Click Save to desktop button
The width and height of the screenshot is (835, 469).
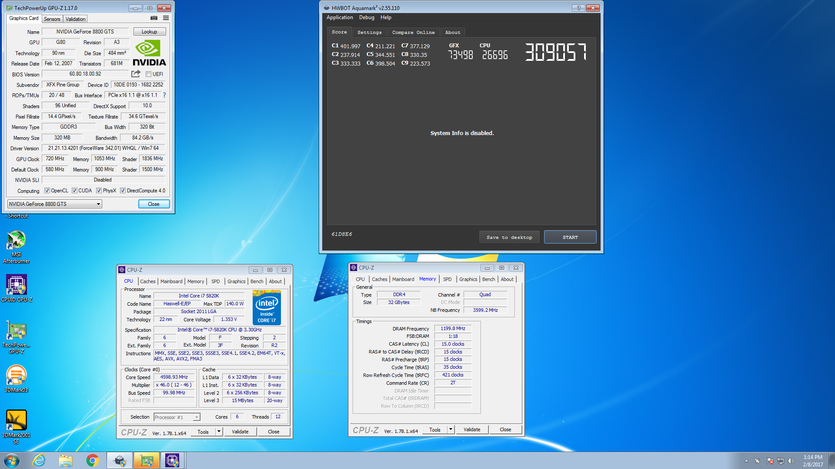pyautogui.click(x=509, y=237)
